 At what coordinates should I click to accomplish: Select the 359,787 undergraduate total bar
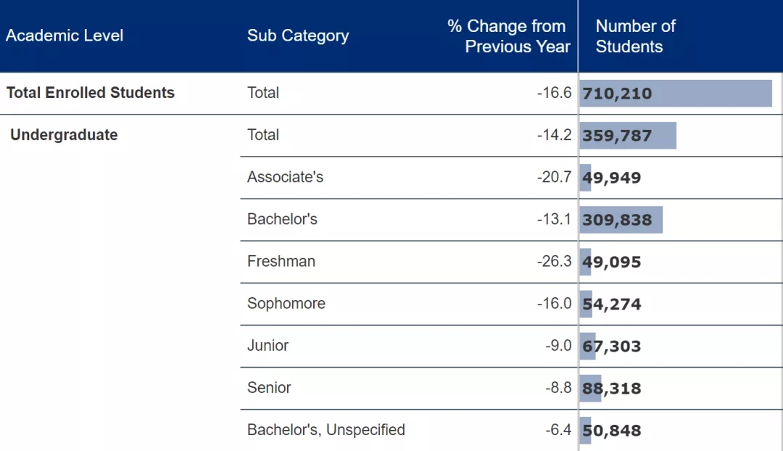(628, 136)
